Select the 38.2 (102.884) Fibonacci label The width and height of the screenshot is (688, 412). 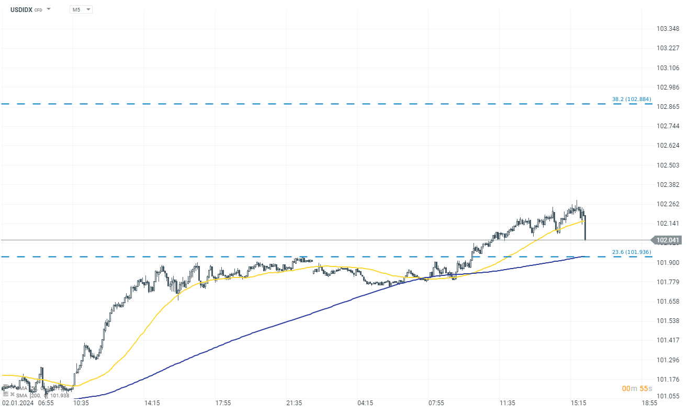point(631,99)
